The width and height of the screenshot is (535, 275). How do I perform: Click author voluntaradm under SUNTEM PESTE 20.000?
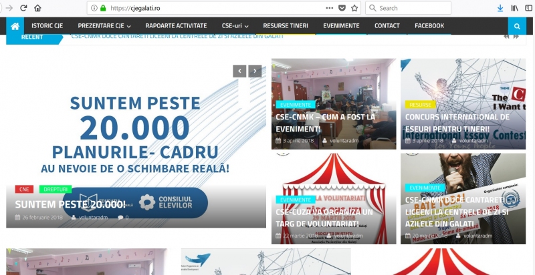coord(93,217)
